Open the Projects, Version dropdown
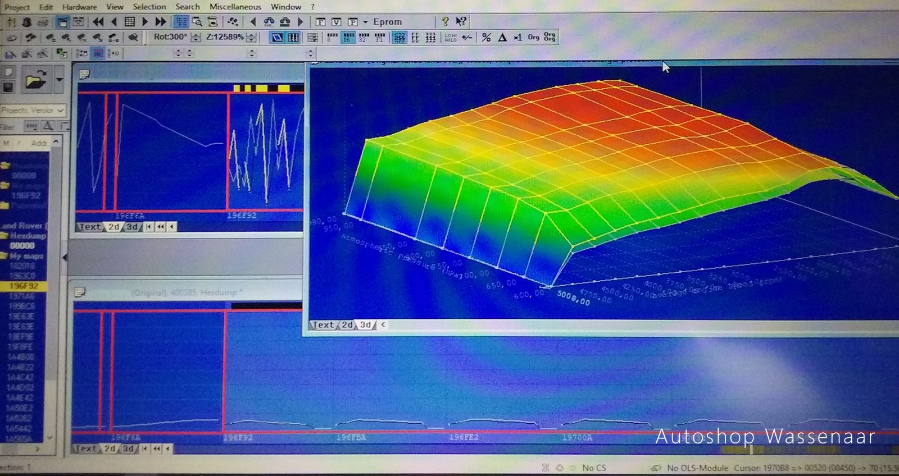899x476 pixels. tap(33, 110)
